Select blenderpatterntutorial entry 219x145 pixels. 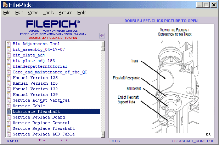coord(40,66)
